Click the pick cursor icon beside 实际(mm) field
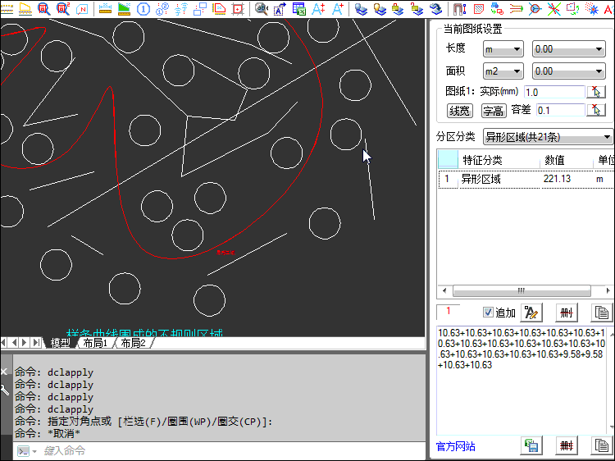615x461 pixels. [x=598, y=92]
